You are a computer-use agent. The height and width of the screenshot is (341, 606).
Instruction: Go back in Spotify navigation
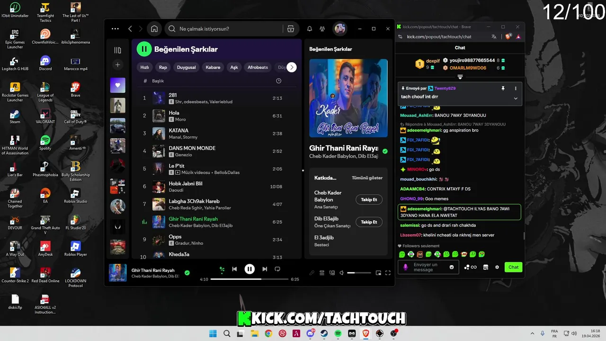[130, 29]
